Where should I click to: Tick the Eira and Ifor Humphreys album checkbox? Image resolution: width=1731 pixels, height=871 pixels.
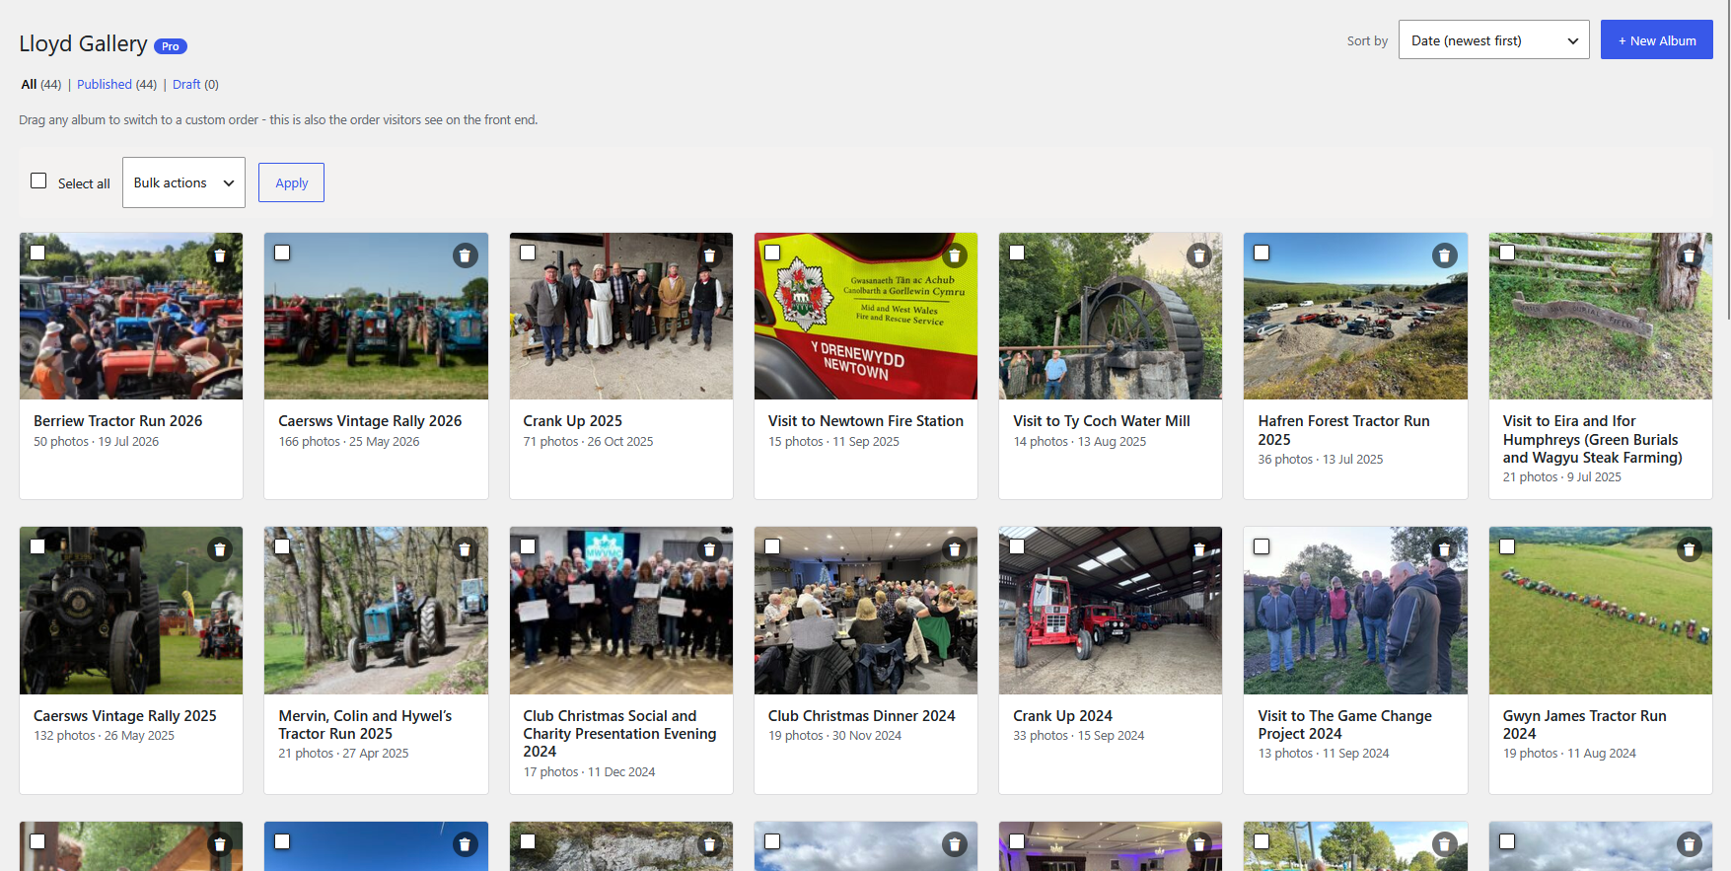point(1507,253)
